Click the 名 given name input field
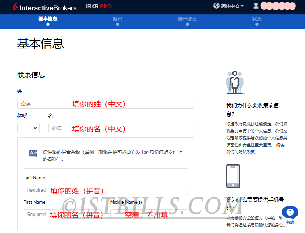This screenshot has height=233, width=305. coord(121,128)
